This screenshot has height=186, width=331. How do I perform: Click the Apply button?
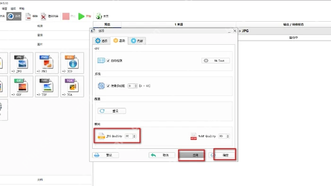192,155
